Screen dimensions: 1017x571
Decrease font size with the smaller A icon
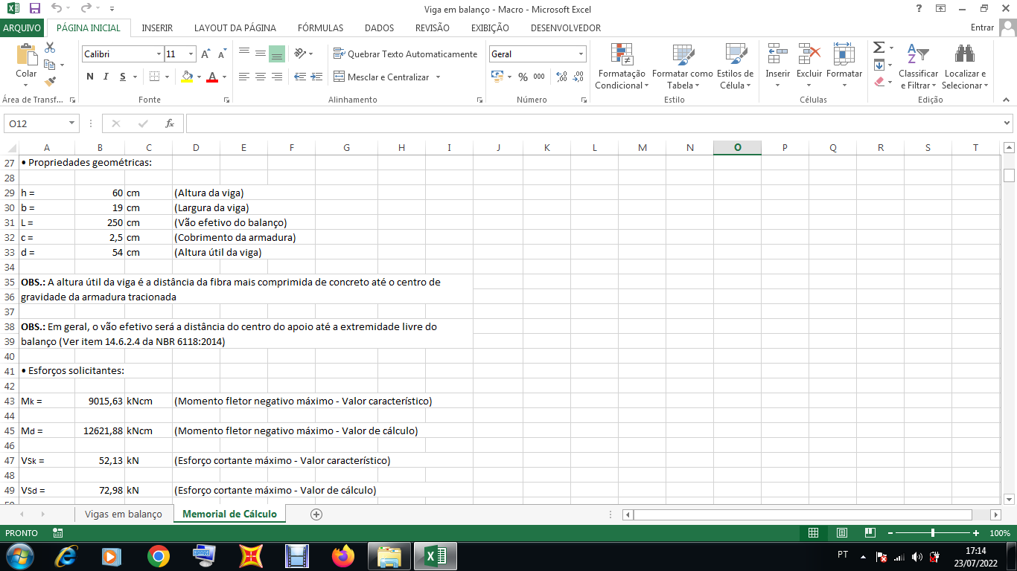click(x=222, y=54)
